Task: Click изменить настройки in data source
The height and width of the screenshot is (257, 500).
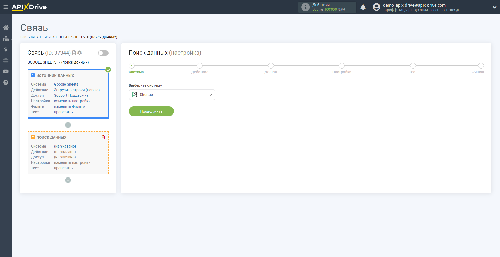Action: tap(72, 101)
